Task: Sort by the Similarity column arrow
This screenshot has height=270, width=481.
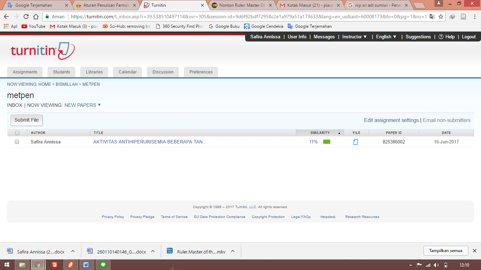Action: (x=339, y=133)
